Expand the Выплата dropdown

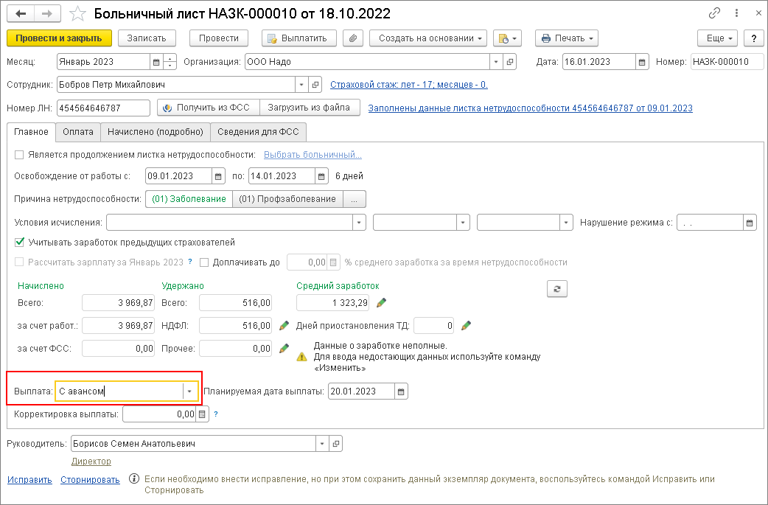click(x=190, y=392)
